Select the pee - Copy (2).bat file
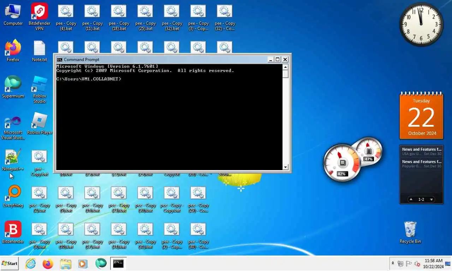Image resolution: width=452 pixels, height=271 pixels. [40, 199]
